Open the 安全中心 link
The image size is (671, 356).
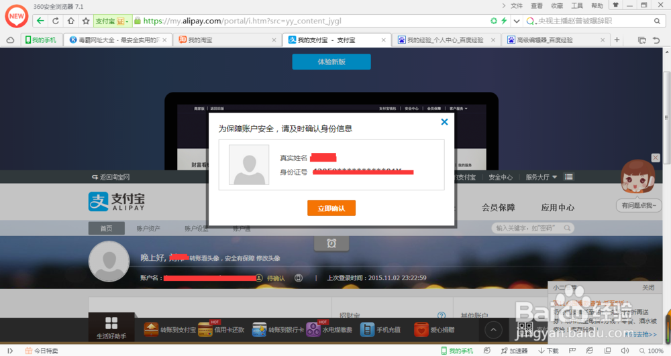point(501,177)
